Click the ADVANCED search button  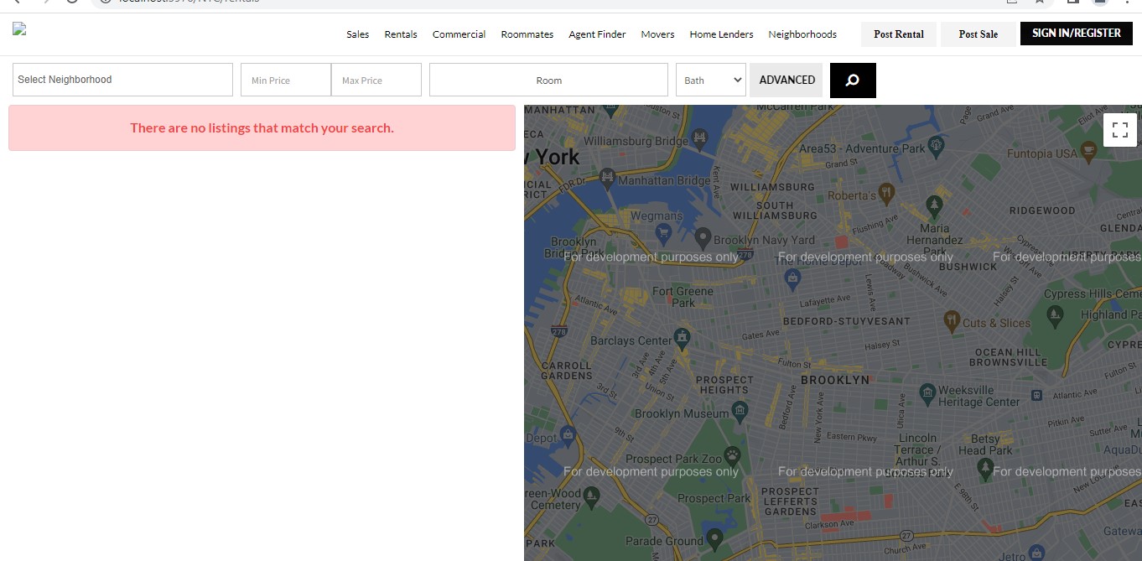[x=786, y=80]
